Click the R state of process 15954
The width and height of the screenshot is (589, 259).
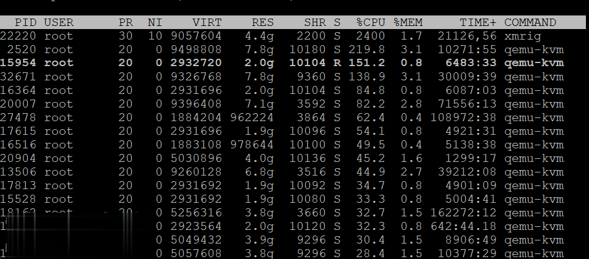(337, 63)
